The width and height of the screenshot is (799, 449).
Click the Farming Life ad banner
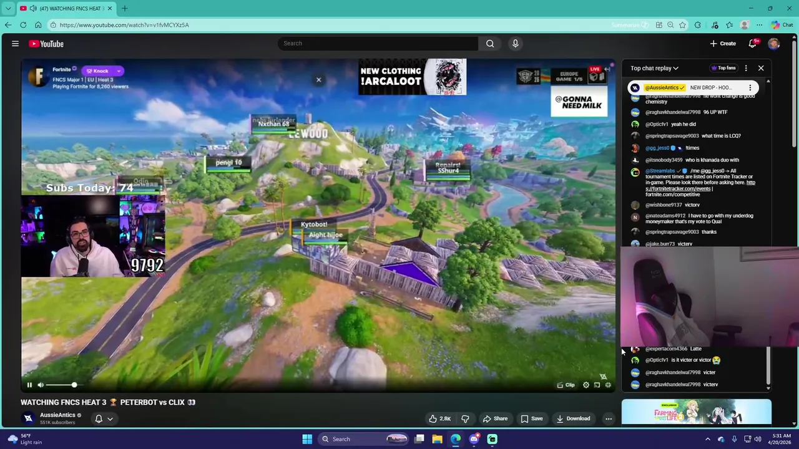coord(696,413)
